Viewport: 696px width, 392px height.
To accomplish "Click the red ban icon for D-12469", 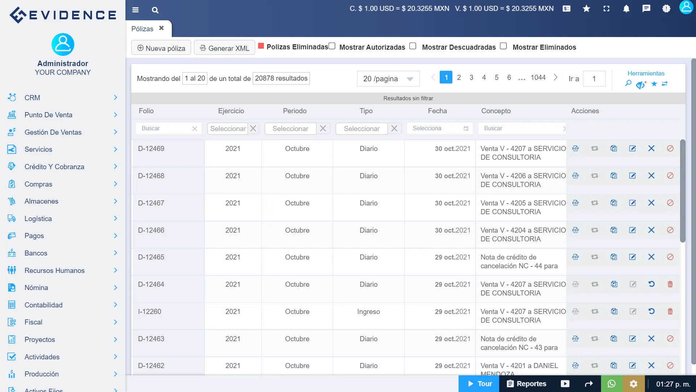I will point(670,148).
